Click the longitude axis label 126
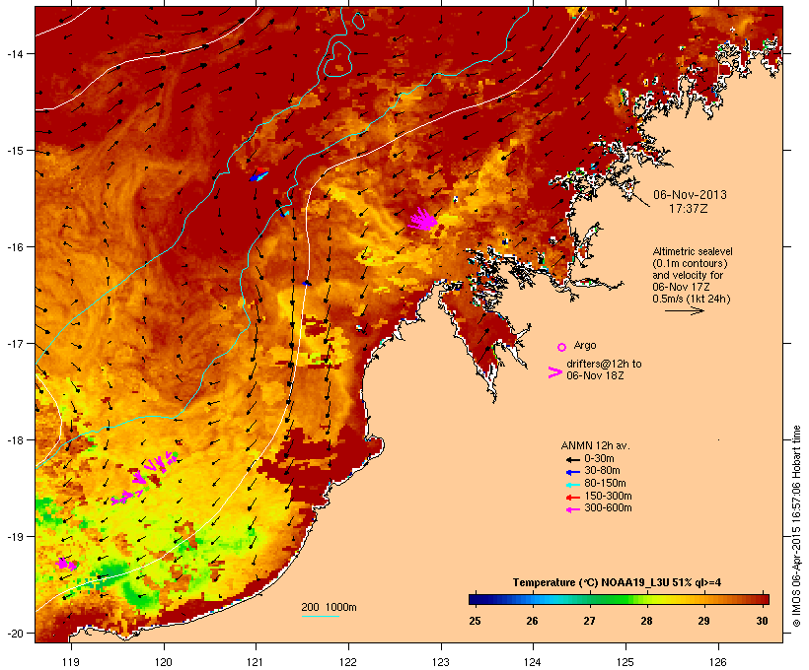 pyautogui.click(x=718, y=662)
